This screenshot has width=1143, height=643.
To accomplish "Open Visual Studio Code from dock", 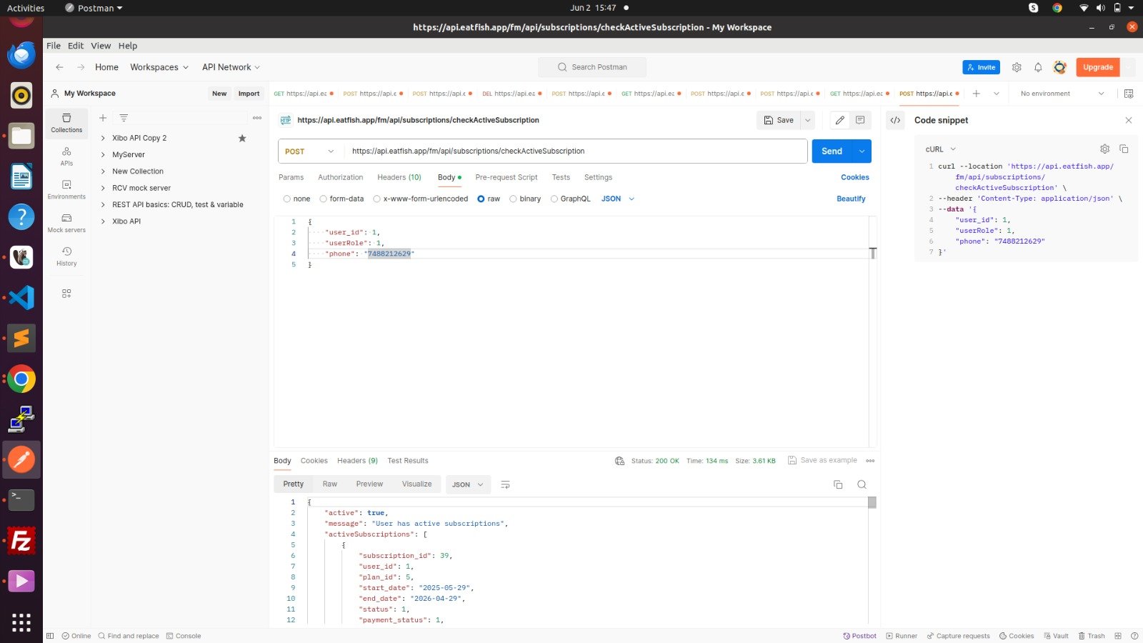I will (x=21, y=297).
